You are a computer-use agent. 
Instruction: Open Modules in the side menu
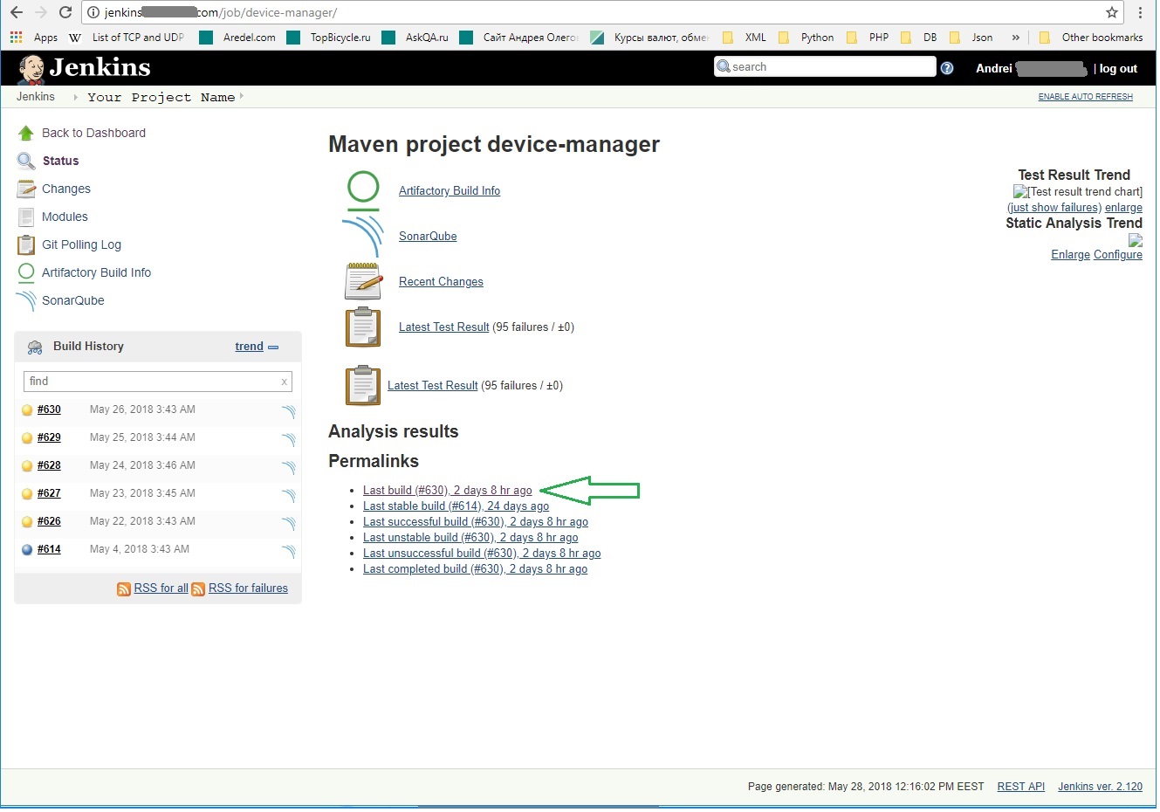[65, 217]
